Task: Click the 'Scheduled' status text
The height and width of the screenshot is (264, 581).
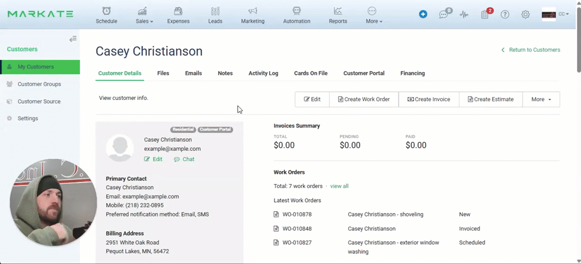Action: 472,243
